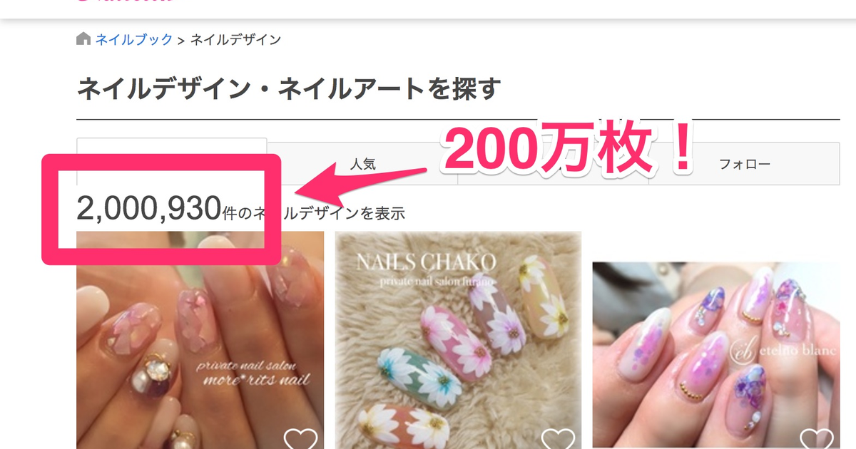
Task: Click the ネイルデザイン・ネイルアートを探す heading
Action: coord(289,90)
